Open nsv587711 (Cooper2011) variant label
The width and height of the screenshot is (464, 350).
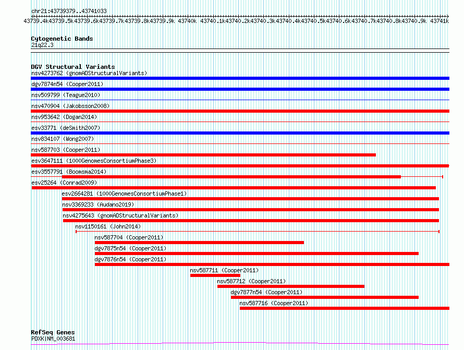[224, 270]
